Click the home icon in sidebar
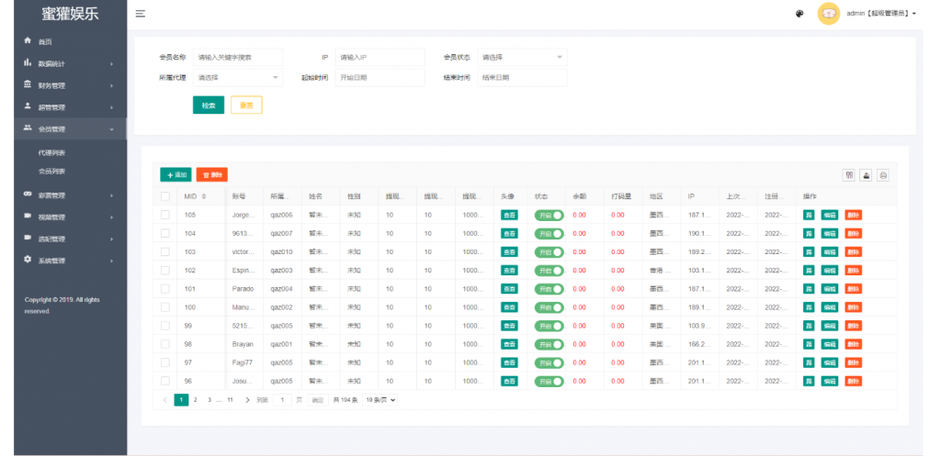Screen dimensions: 941x456 pyautogui.click(x=28, y=41)
